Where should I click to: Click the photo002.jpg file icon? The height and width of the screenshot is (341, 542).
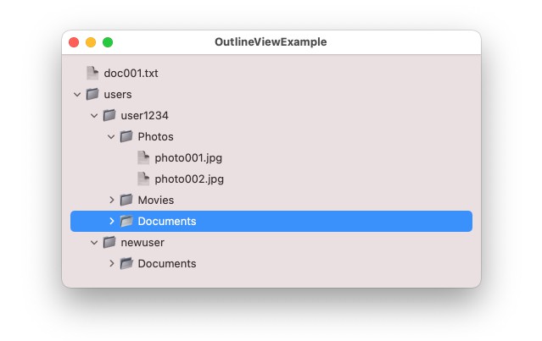(x=143, y=179)
